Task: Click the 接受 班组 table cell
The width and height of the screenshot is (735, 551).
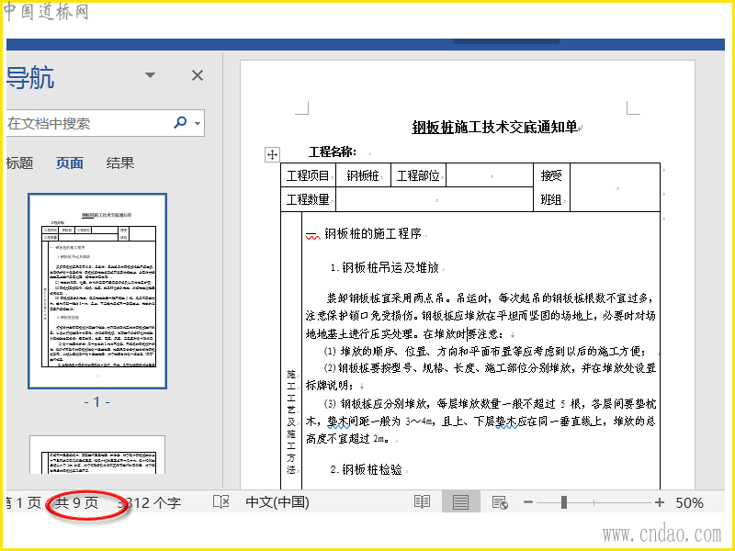Action: coord(551,187)
